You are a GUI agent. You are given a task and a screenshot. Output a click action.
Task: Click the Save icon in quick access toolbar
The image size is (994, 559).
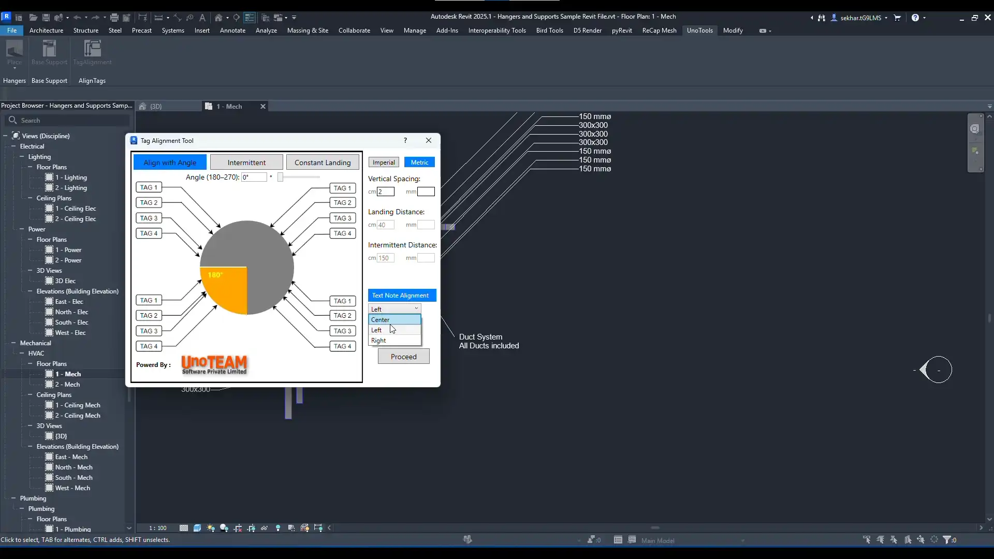point(46,18)
